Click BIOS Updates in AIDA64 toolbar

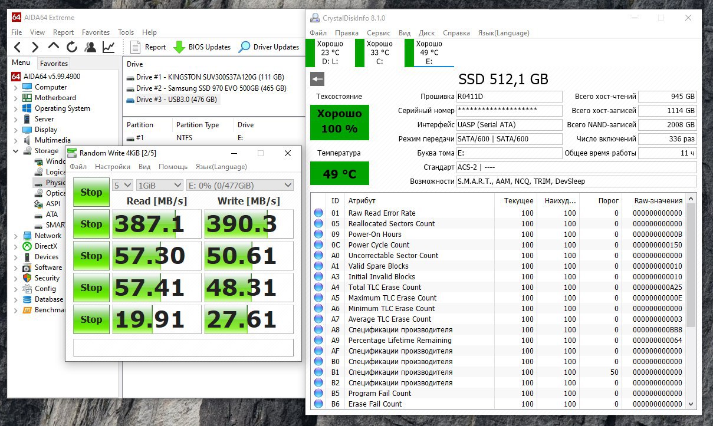[202, 47]
